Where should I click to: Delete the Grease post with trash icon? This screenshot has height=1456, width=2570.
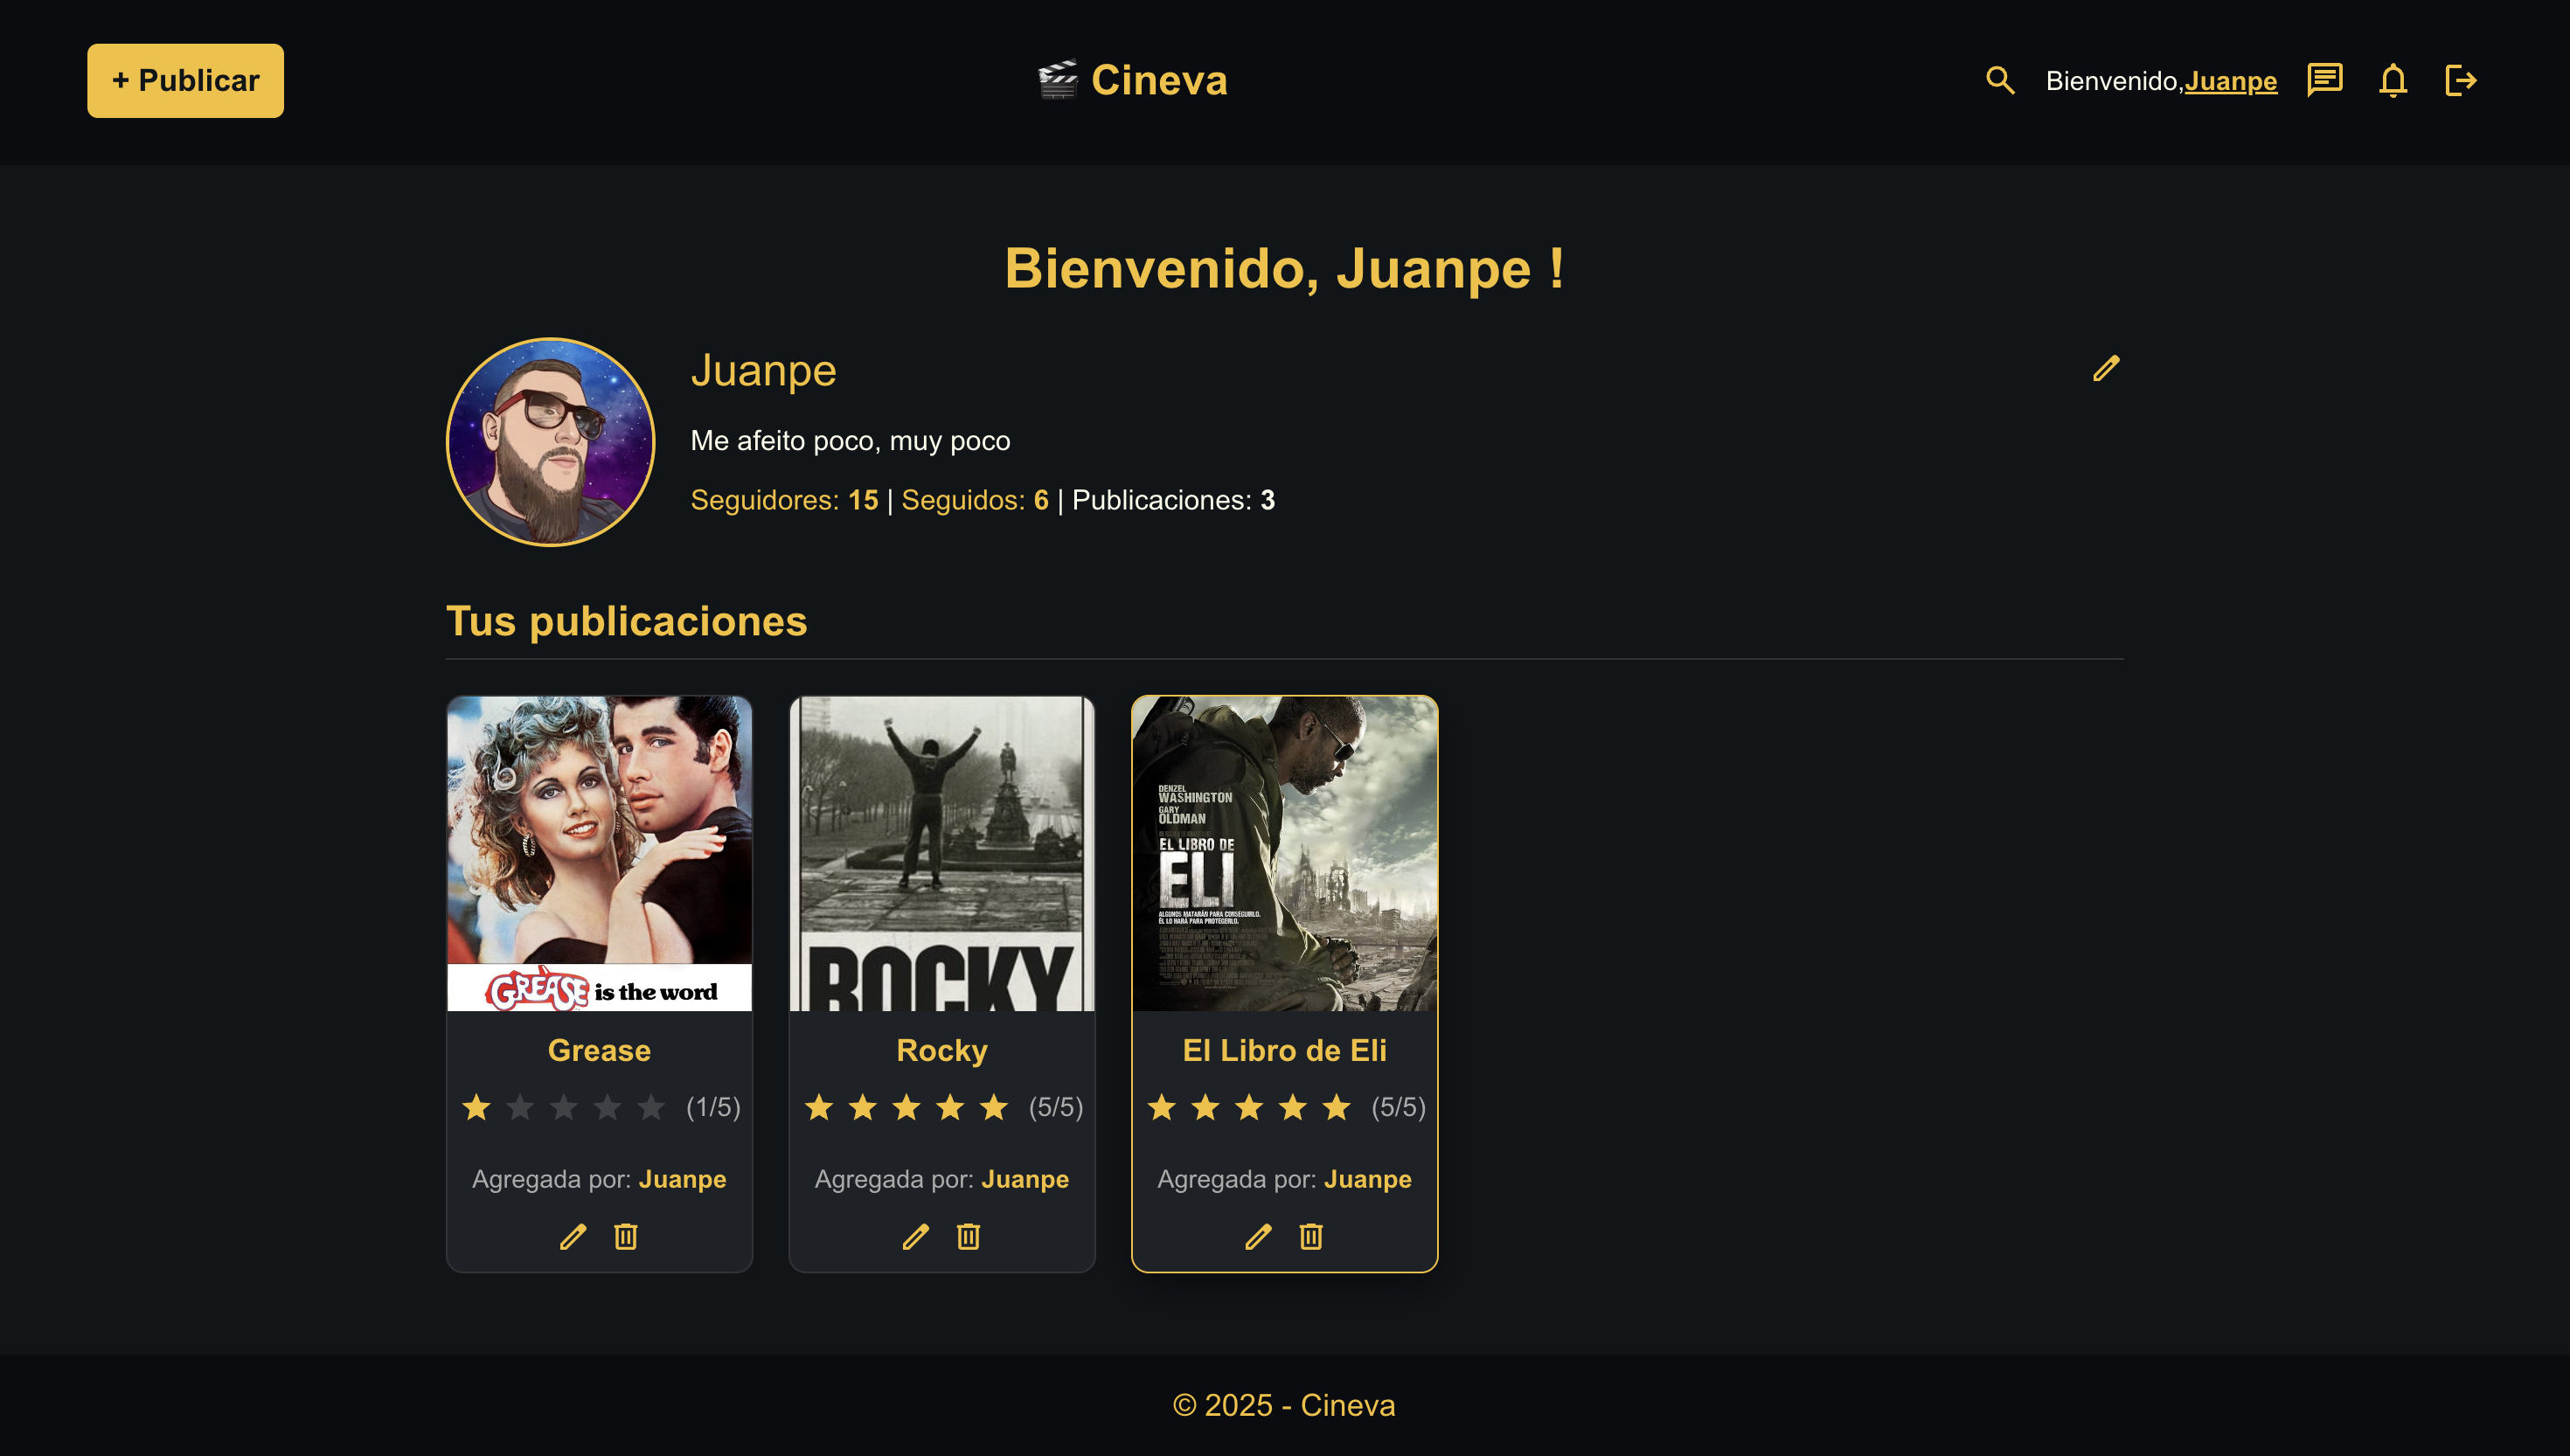pos(626,1237)
